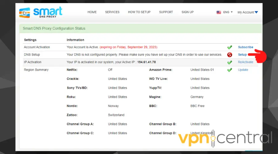Click the Roku: label
The height and width of the screenshot is (154, 278).
tap(71, 97)
